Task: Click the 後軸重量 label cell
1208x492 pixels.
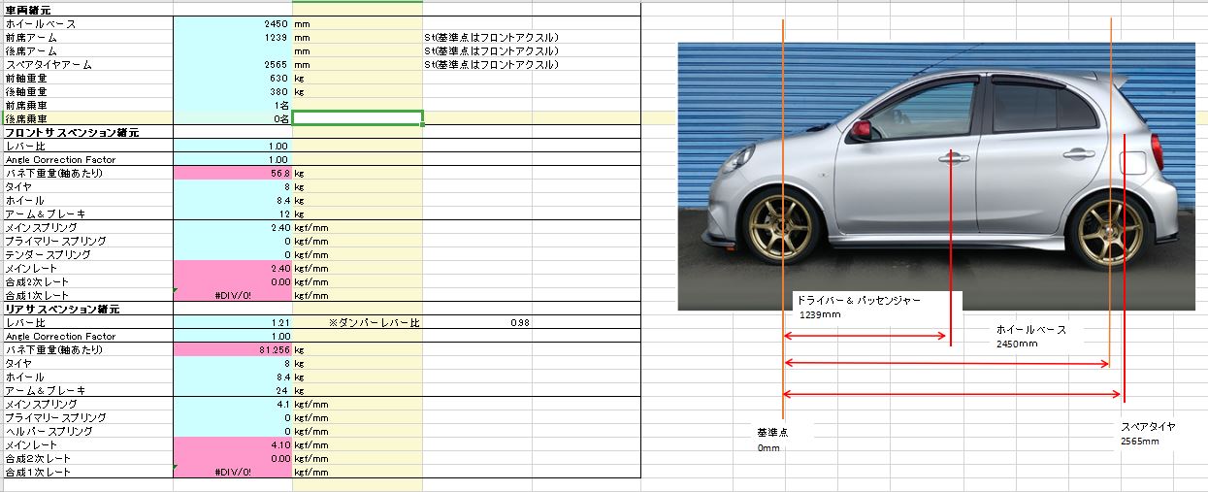Action: tap(86, 91)
